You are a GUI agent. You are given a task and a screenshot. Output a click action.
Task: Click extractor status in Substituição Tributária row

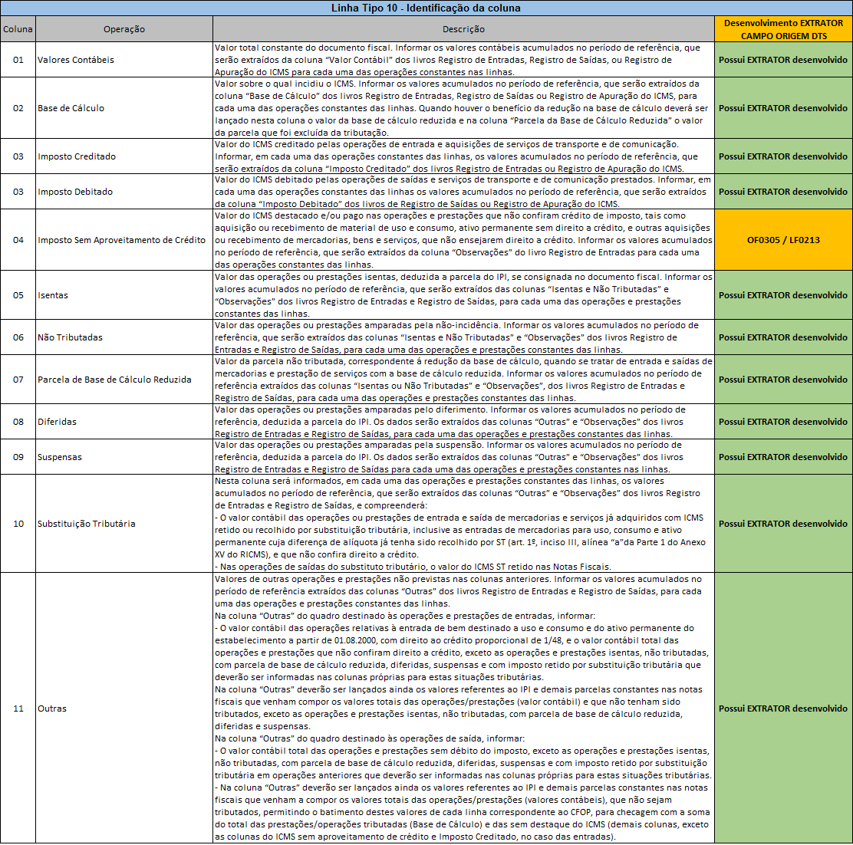coord(783,524)
